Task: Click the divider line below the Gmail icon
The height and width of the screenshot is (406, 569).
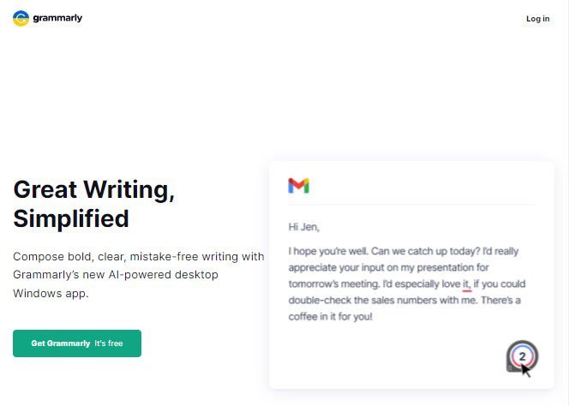Action: (410, 205)
